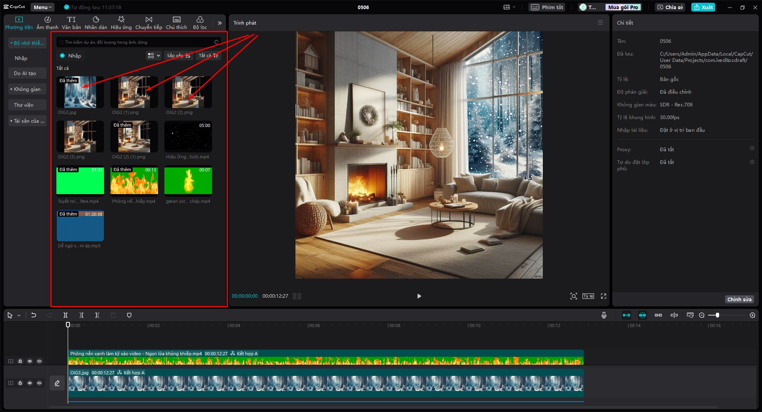Select green scr... cháy.mp4 clip

click(188, 181)
